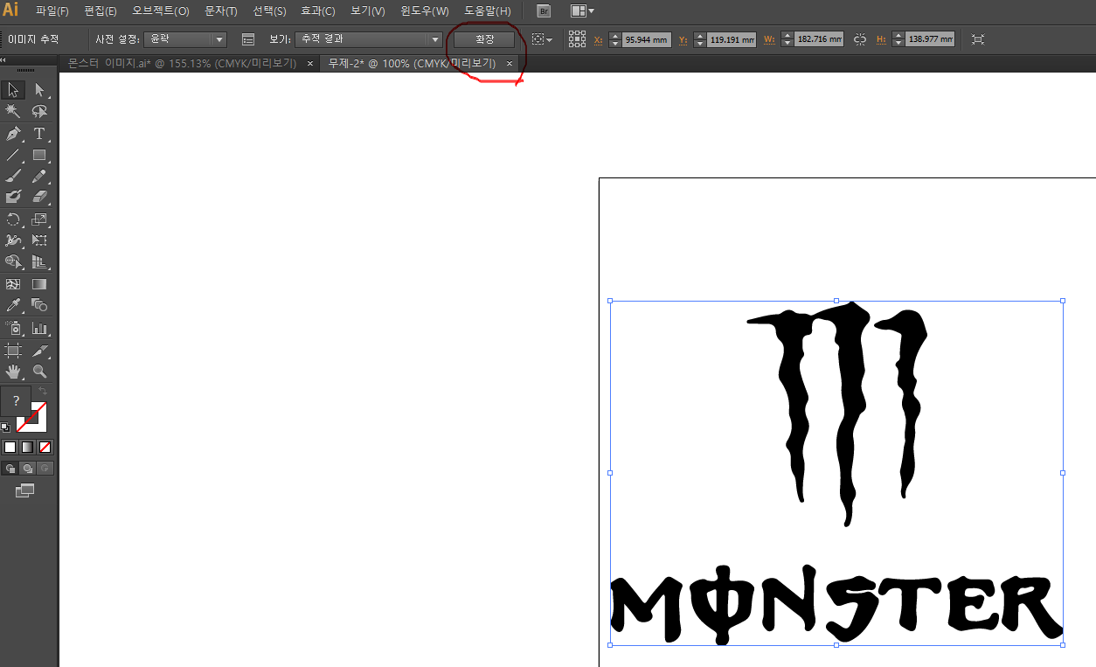Open the 오브젝트(O) menu
Screen dimensions: 1096x667
tap(160, 11)
